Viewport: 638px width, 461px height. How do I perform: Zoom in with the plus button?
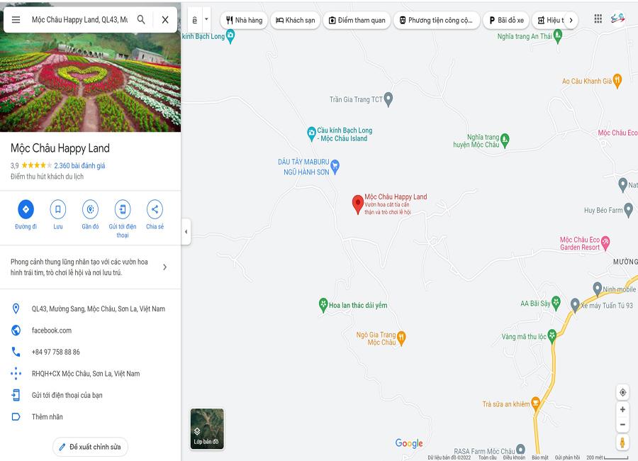pos(622,409)
